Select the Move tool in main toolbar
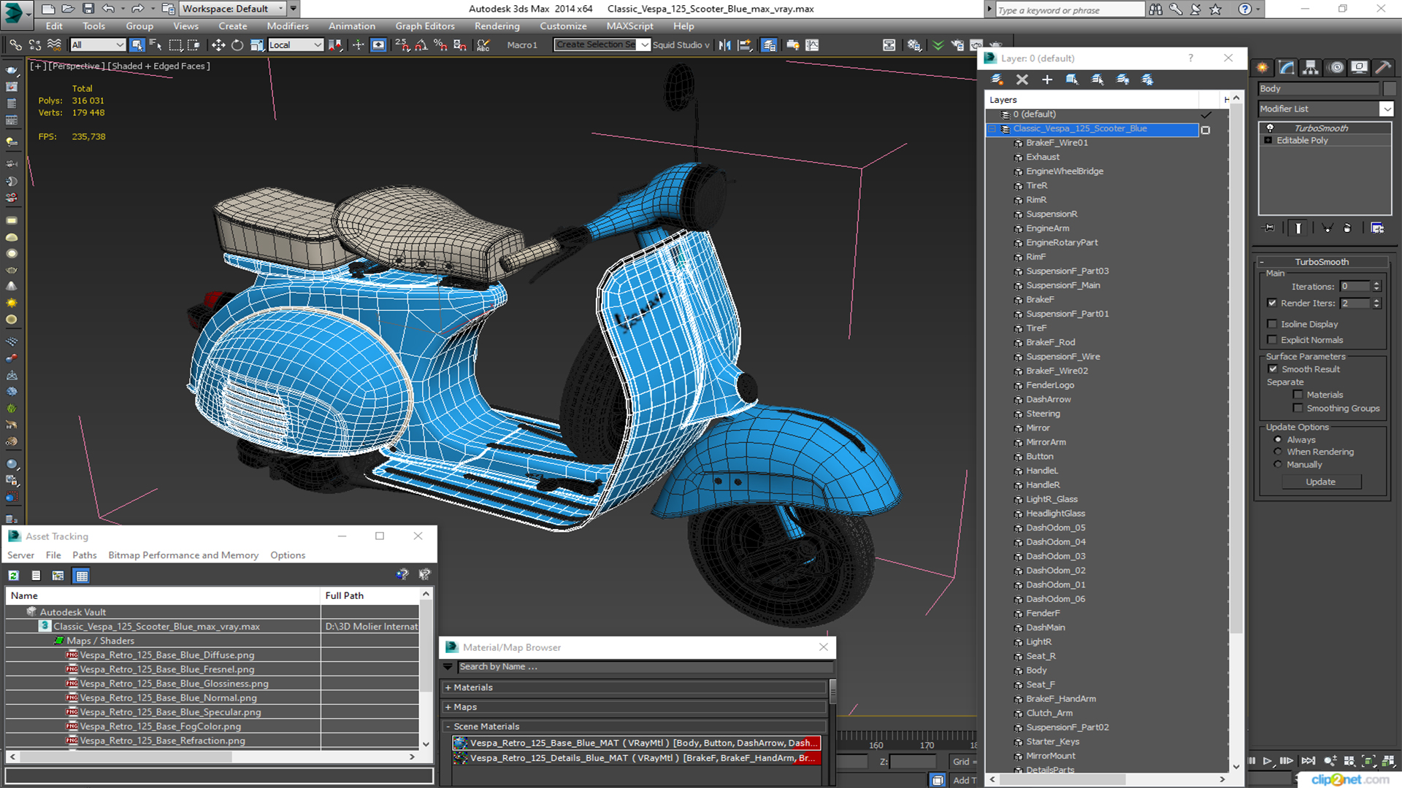Viewport: 1402px width, 788px height. tap(218, 45)
